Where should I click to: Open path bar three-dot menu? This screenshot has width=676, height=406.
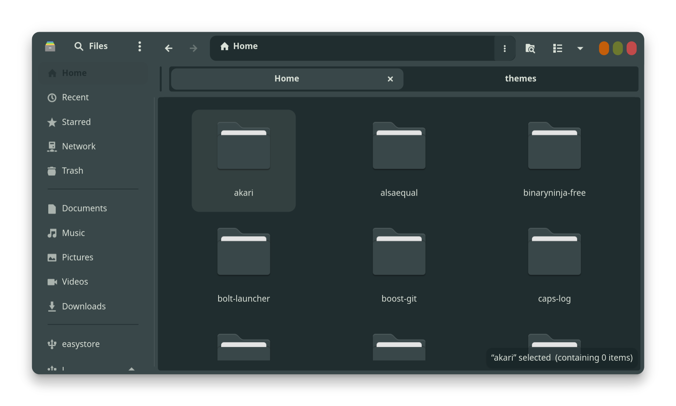click(505, 48)
